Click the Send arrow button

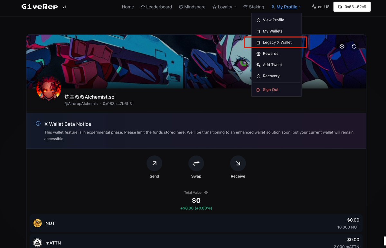[x=154, y=163]
